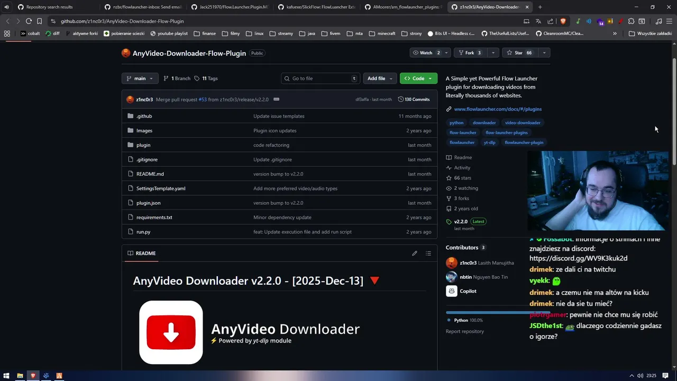Click the AnyVideo Downloader logo image
Viewport: 677px width, 381px height.
[x=171, y=332]
